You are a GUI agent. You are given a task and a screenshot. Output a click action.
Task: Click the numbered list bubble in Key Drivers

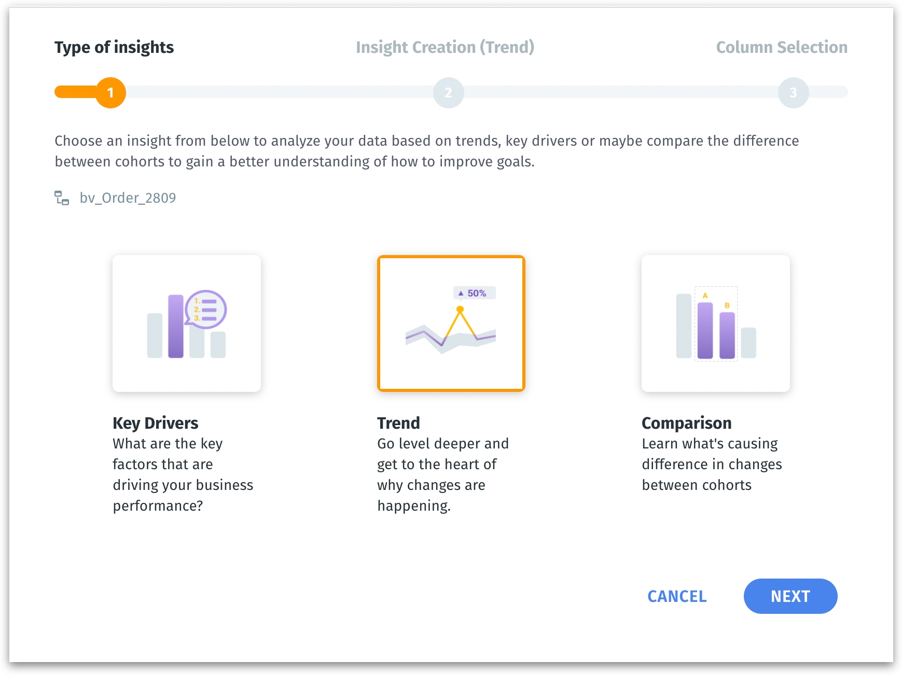click(x=206, y=309)
